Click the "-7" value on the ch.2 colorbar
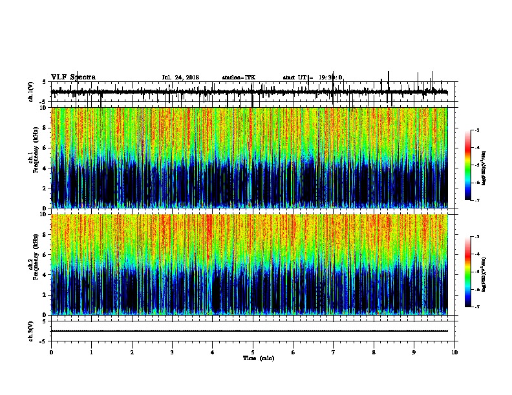512x395 pixels. pyautogui.click(x=477, y=307)
